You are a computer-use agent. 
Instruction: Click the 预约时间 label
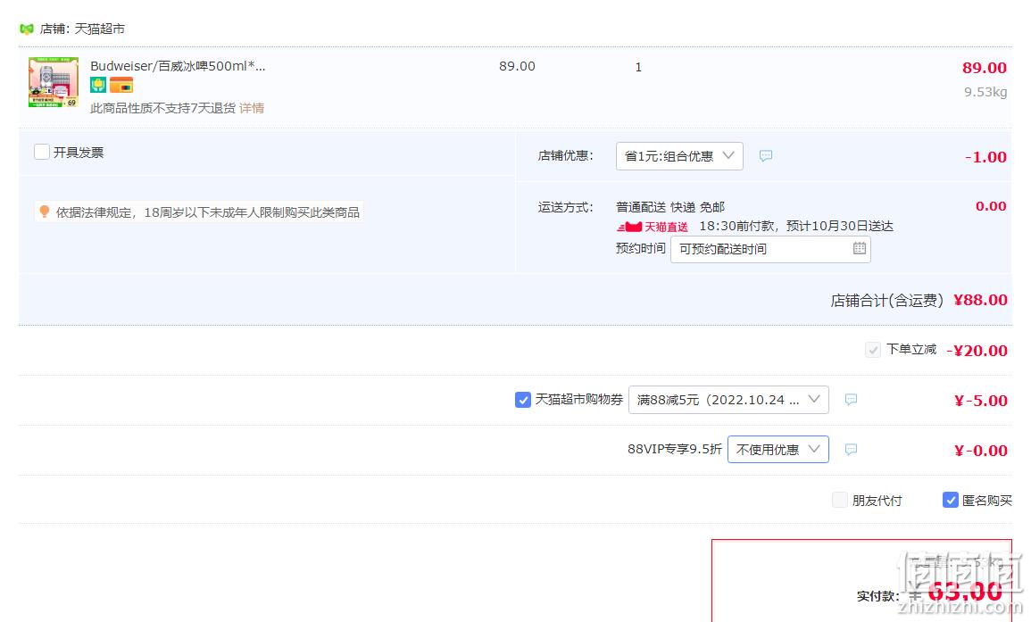point(640,248)
